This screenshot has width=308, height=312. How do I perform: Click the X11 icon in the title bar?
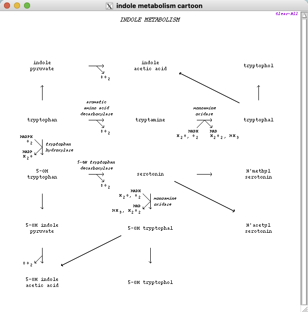(110, 6)
